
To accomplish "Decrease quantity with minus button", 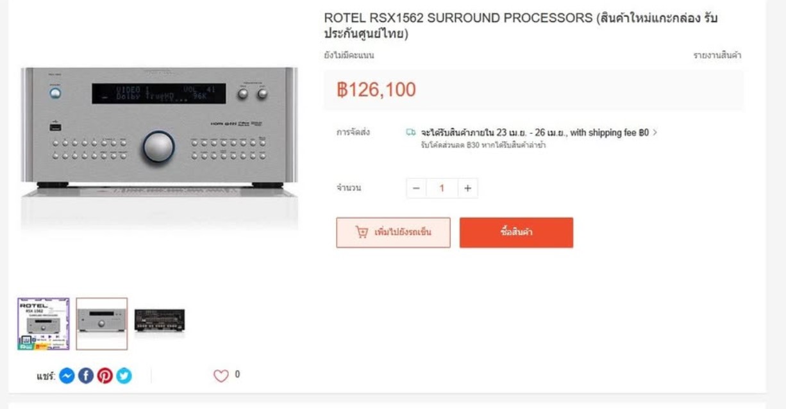I will (415, 188).
